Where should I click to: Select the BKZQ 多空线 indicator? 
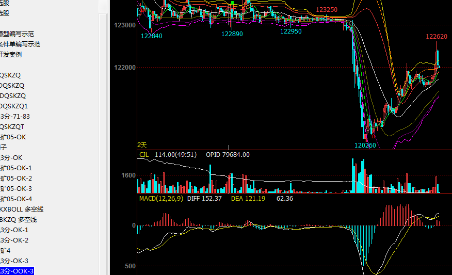pyautogui.click(x=19, y=220)
